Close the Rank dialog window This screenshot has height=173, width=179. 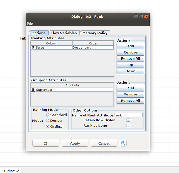(x=146, y=17)
